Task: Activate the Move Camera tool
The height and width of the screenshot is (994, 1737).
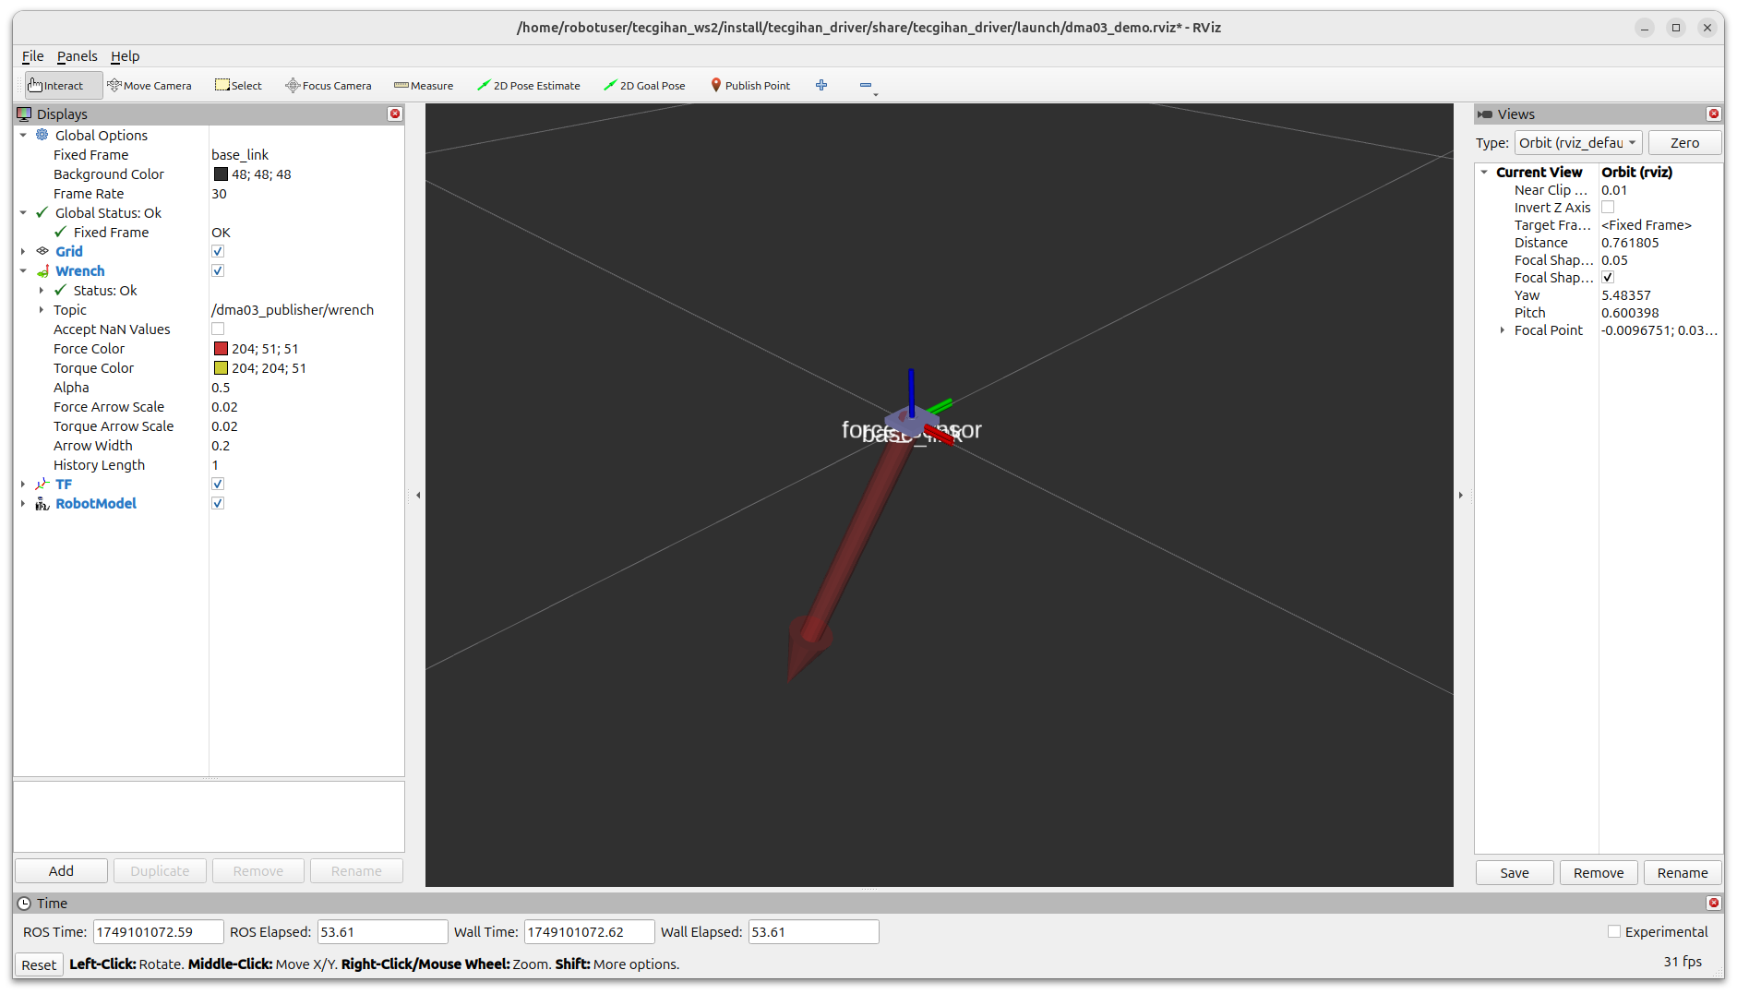Action: pyautogui.click(x=150, y=85)
